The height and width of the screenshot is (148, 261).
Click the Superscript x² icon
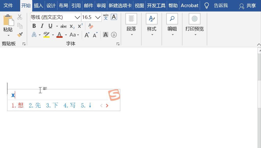80,26
